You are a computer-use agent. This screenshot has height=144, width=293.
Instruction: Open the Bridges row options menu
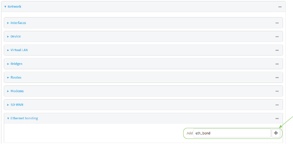pos(277,64)
